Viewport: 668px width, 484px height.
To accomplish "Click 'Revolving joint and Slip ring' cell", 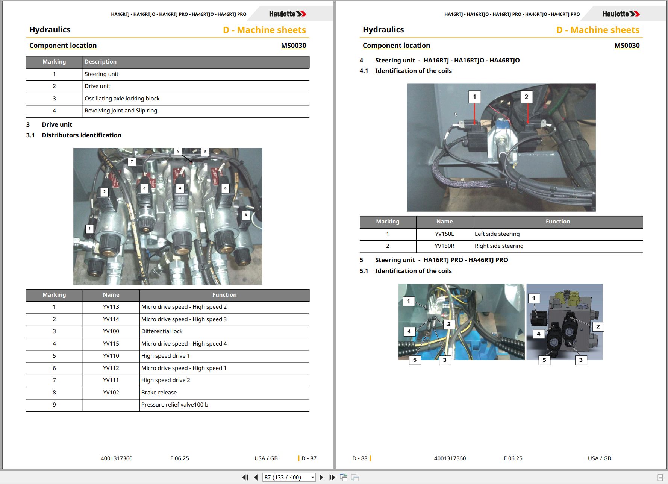I will coord(196,111).
